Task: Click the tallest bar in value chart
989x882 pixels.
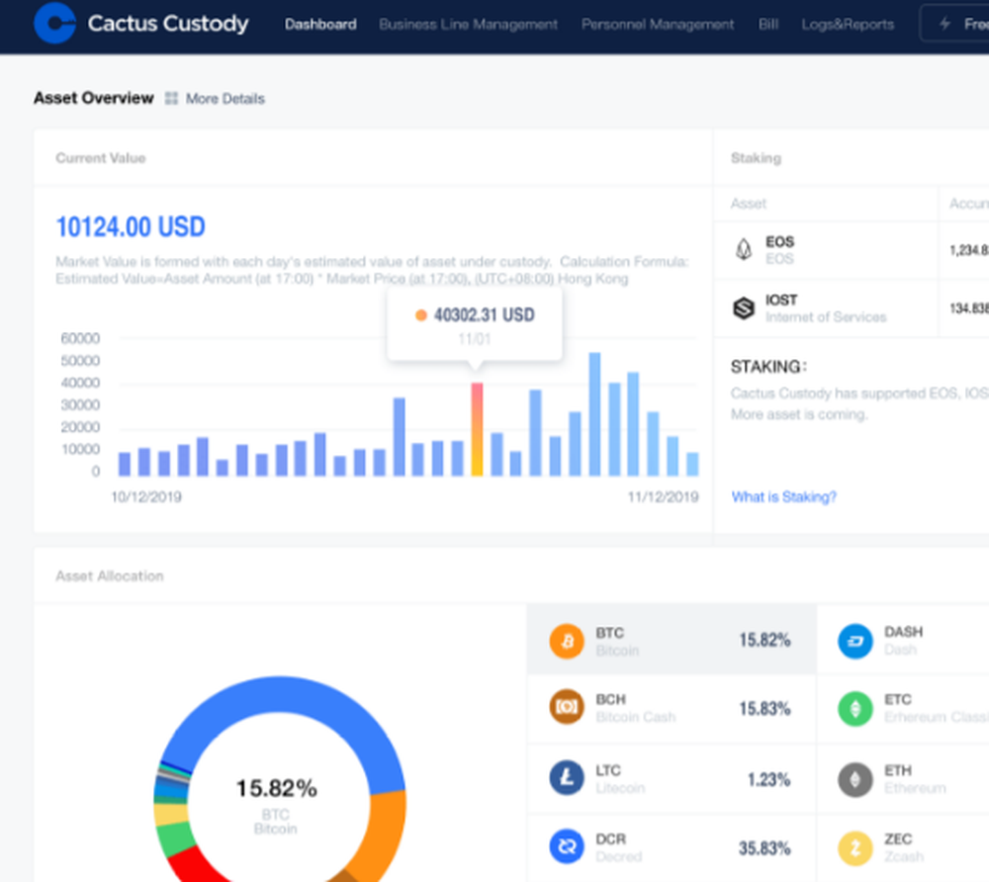Action: (594, 414)
